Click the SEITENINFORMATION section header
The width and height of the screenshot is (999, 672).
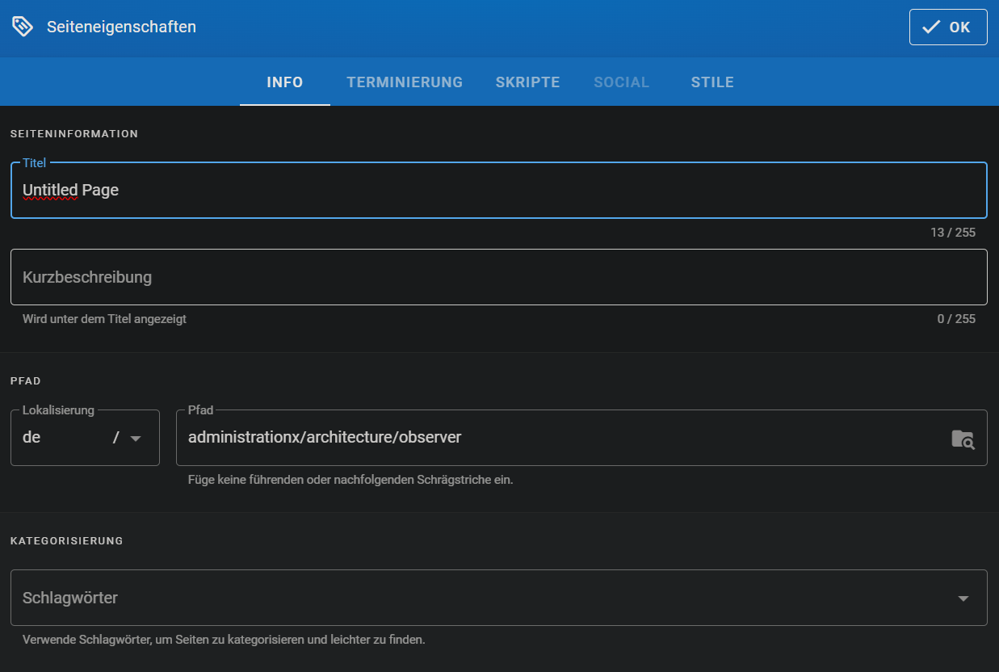coord(74,134)
